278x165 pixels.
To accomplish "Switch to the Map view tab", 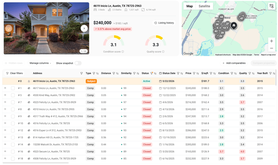I will click(189, 6).
